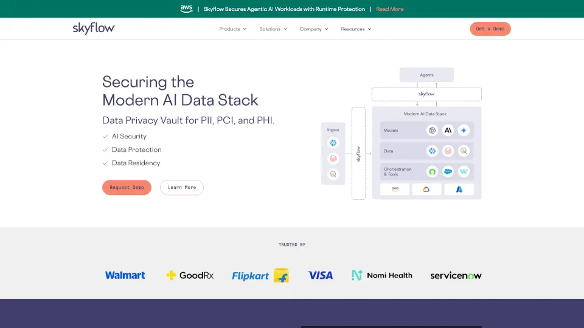The image size is (584, 328).
Task: Click the Walmart logo in Trusted By
Action: point(125,275)
